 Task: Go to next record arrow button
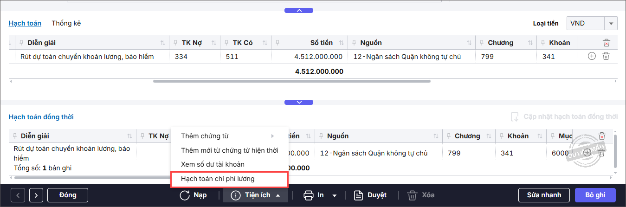[x=36, y=195]
